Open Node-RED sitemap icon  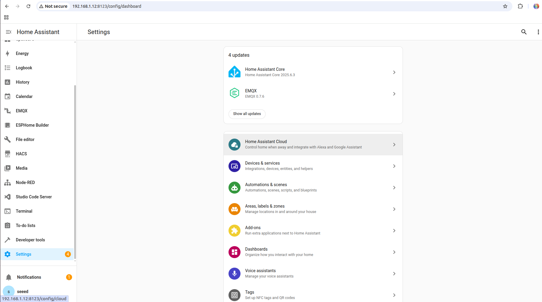coord(7,183)
